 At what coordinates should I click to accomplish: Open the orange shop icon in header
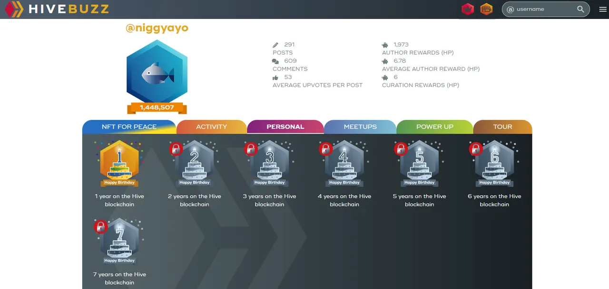(x=486, y=9)
